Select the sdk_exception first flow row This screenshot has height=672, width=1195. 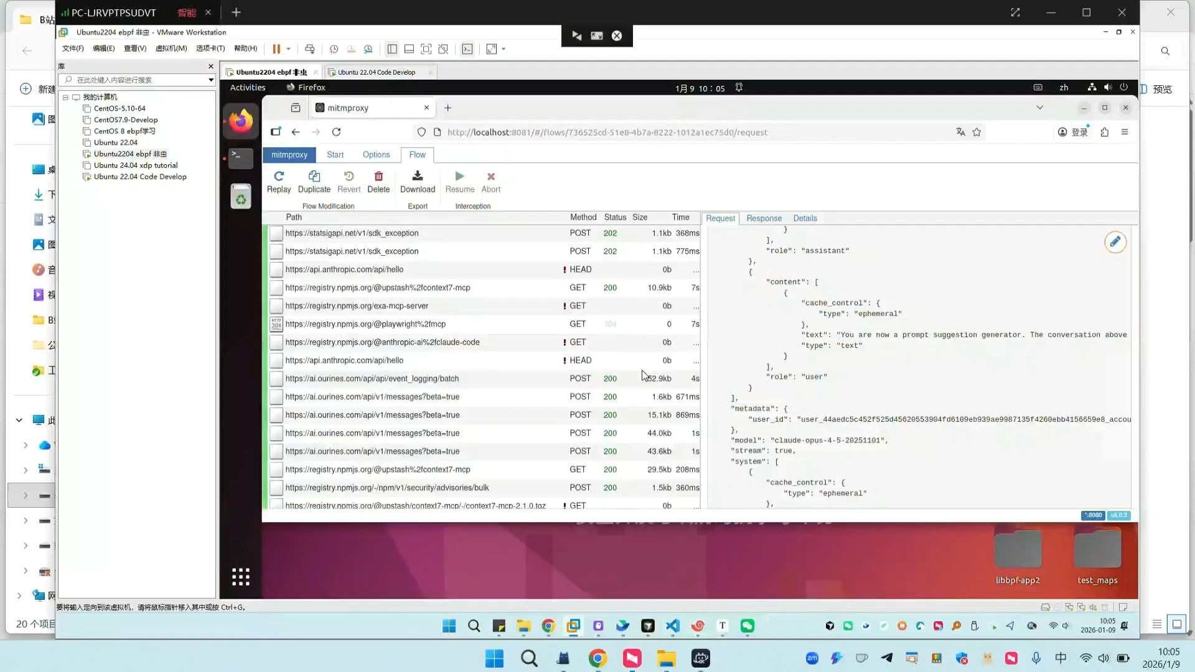point(352,233)
